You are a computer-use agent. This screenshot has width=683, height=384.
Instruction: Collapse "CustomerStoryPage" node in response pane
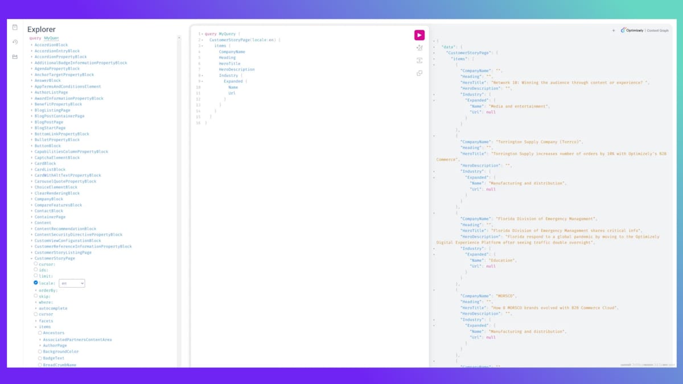tap(434, 53)
